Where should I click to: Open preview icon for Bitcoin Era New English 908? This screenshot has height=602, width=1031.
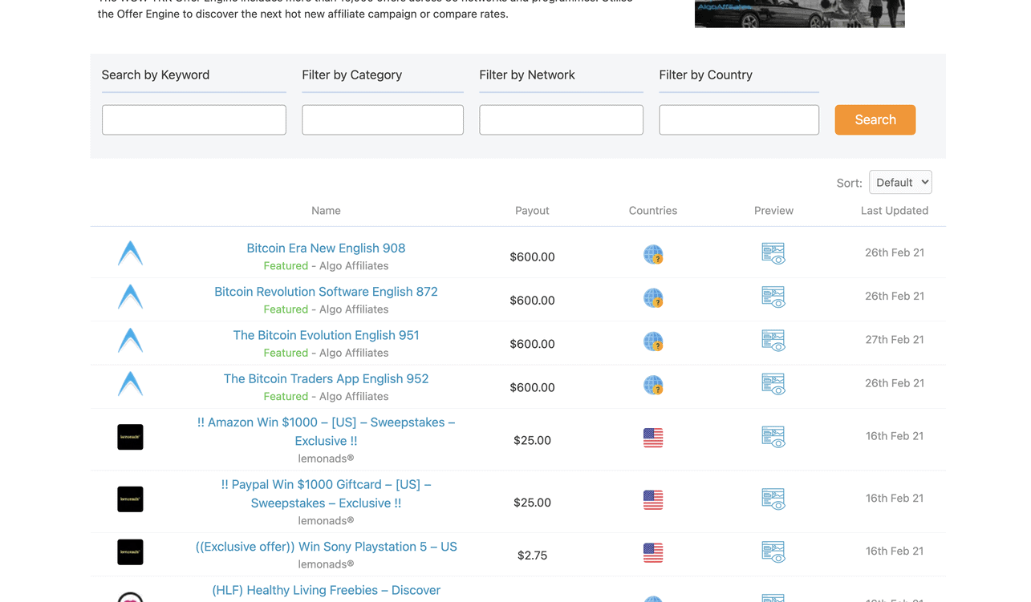pos(773,253)
